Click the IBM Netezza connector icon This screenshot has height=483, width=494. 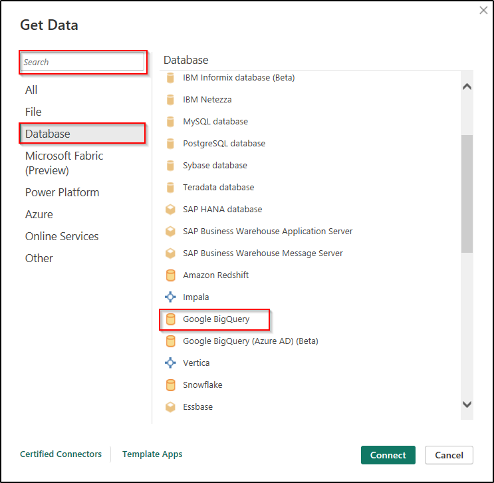coord(170,100)
